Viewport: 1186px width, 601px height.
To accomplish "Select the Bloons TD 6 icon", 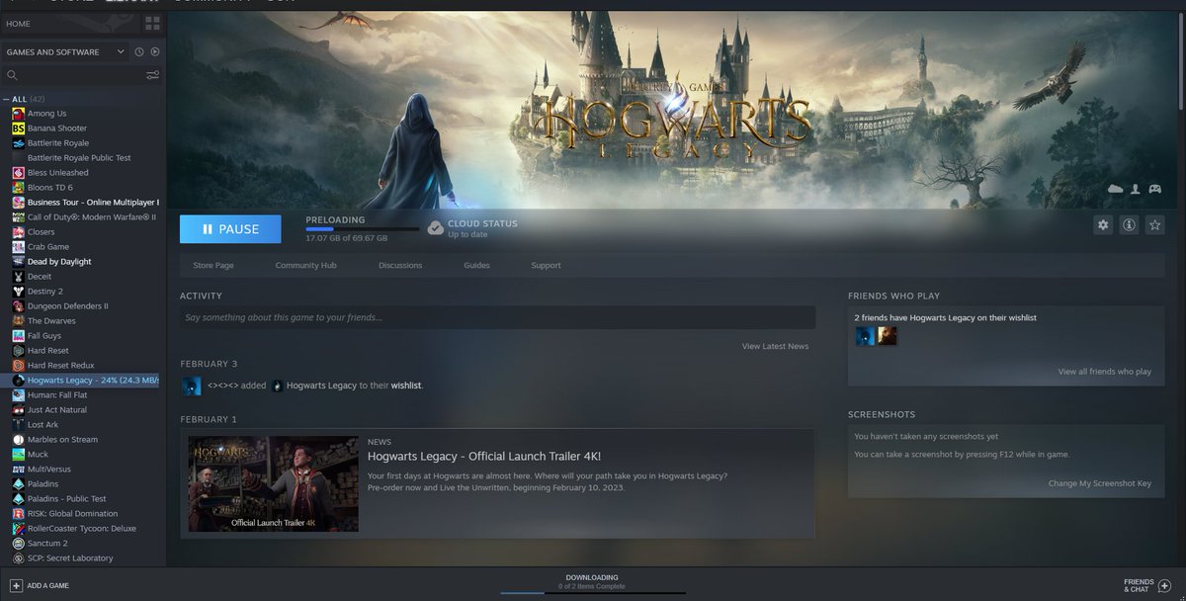I will tap(18, 188).
